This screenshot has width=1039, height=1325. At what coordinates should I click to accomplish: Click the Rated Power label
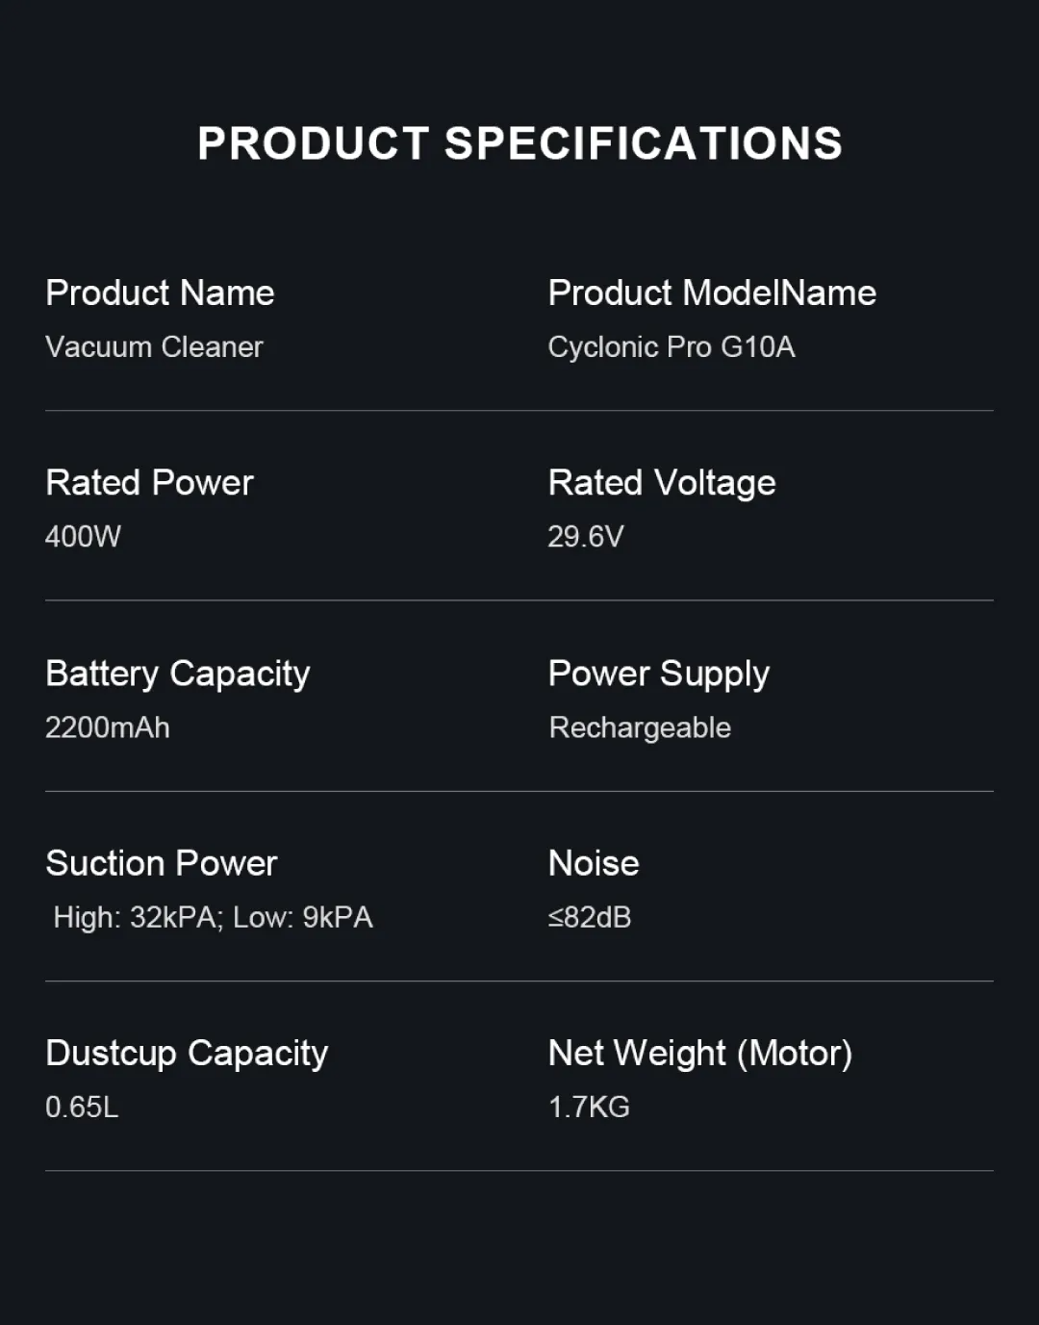click(149, 482)
